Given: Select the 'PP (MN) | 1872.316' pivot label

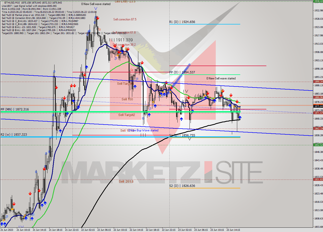Looking at the screenshot, I should click(15, 109).
